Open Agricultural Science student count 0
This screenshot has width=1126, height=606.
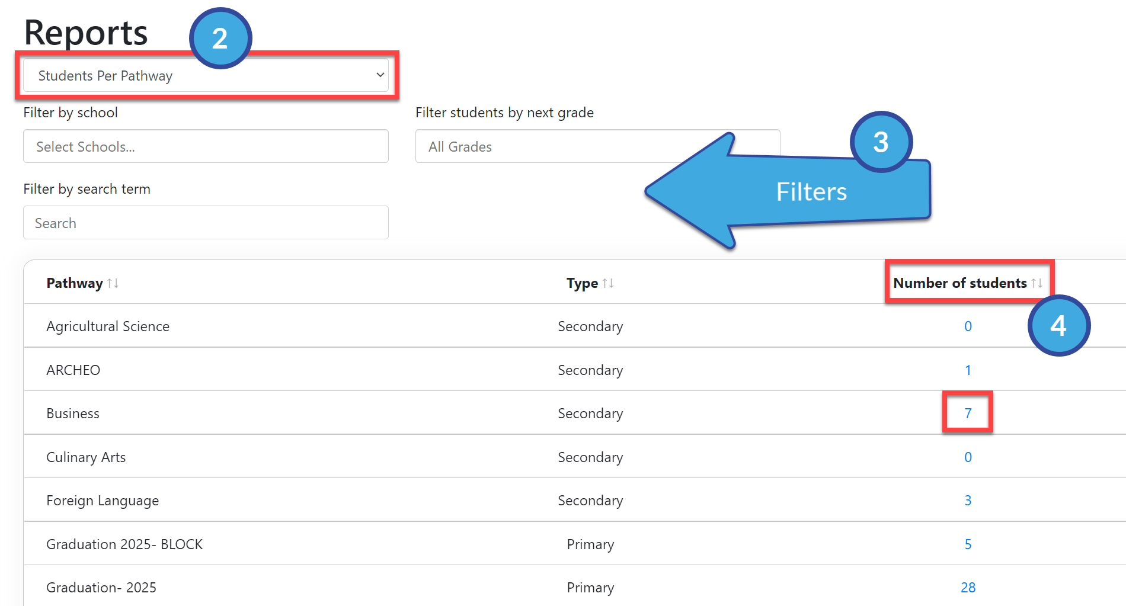point(968,326)
